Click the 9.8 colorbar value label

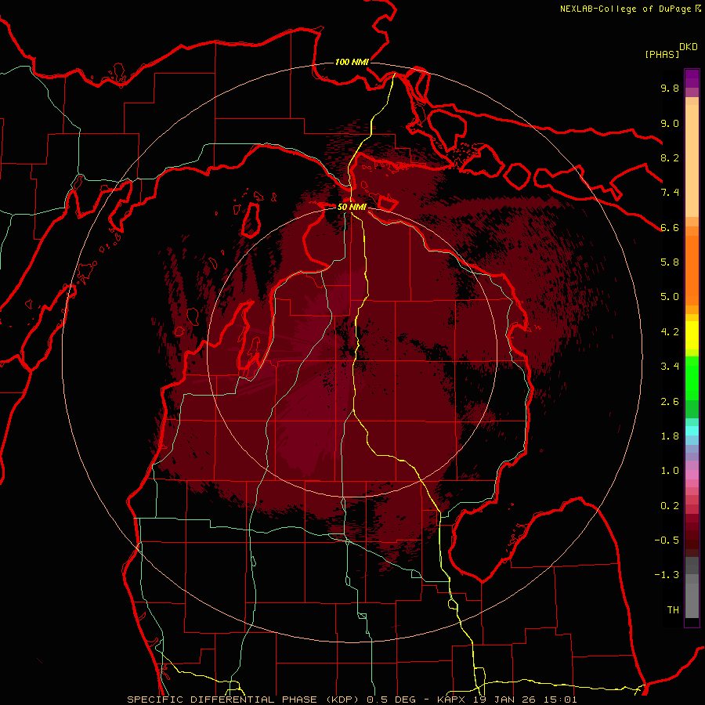[x=670, y=88]
